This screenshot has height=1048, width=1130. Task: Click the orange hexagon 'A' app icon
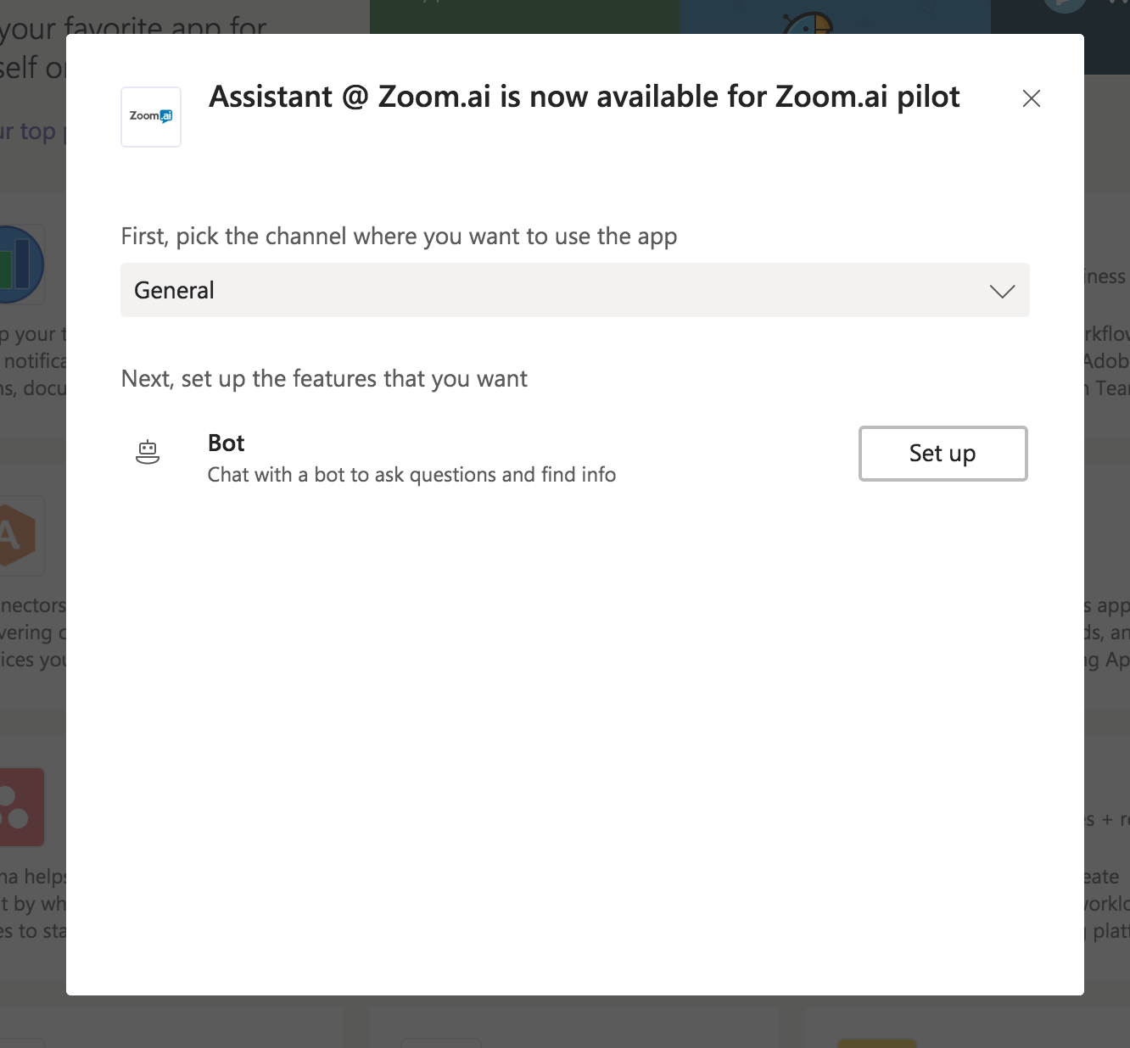click(x=19, y=537)
